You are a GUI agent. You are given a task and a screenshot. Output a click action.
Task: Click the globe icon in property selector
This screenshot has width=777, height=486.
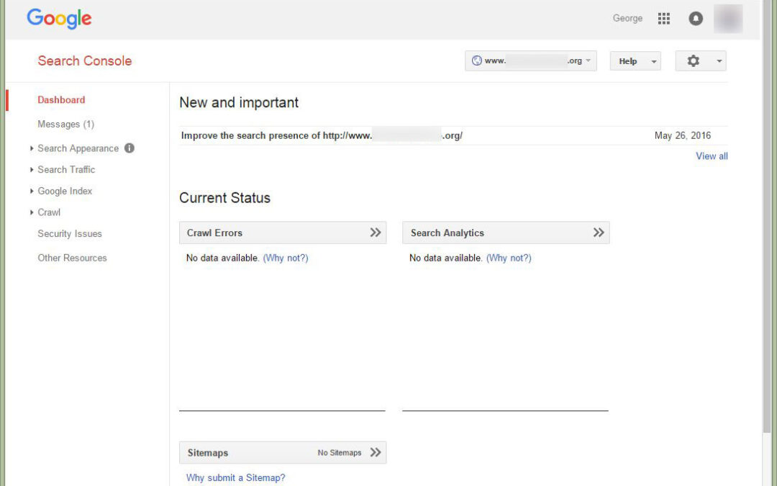tap(477, 60)
